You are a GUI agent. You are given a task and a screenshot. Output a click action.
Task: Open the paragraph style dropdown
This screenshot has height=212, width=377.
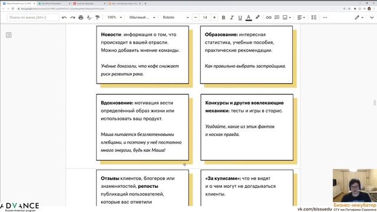pos(142,18)
